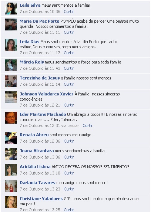
Task: Like Eder Martins Machado's via celular comment
Action: click(88, 125)
